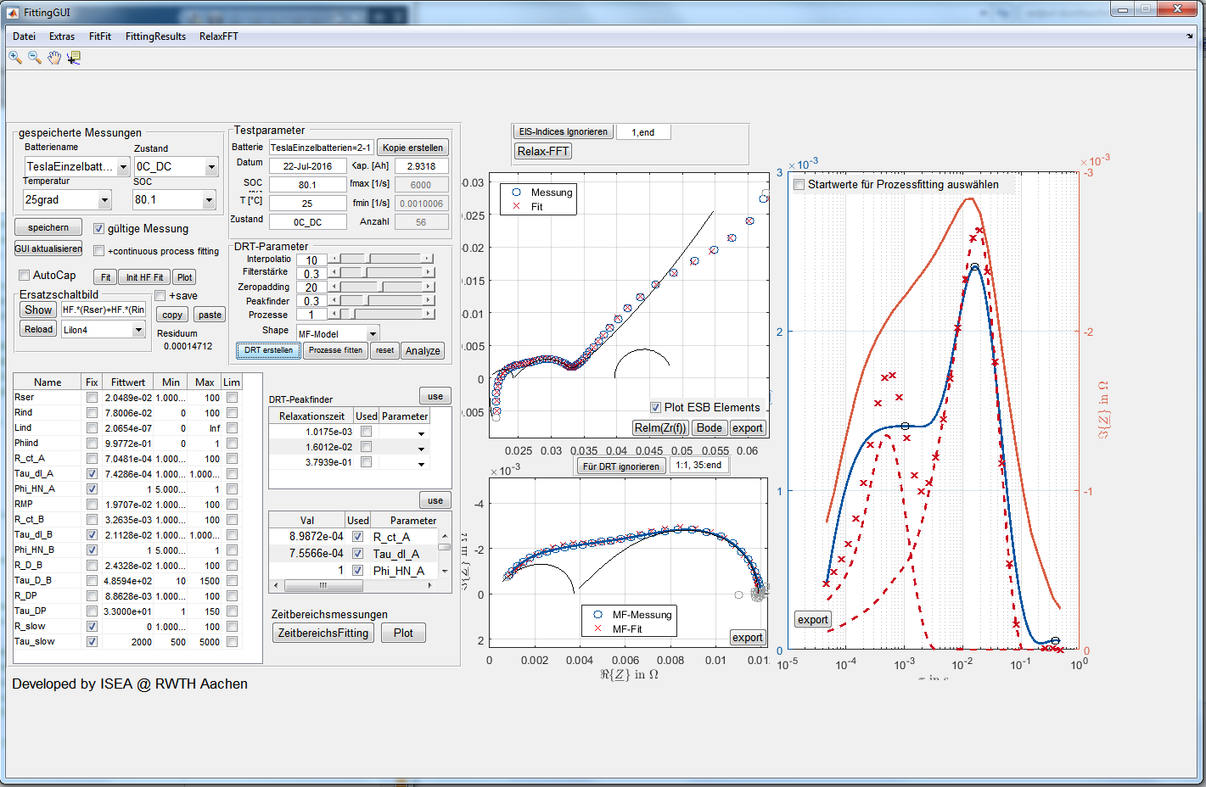1206x787 pixels.
Task: Uncheck Fix checkbox for Tau_dl_A
Action: pyautogui.click(x=92, y=474)
